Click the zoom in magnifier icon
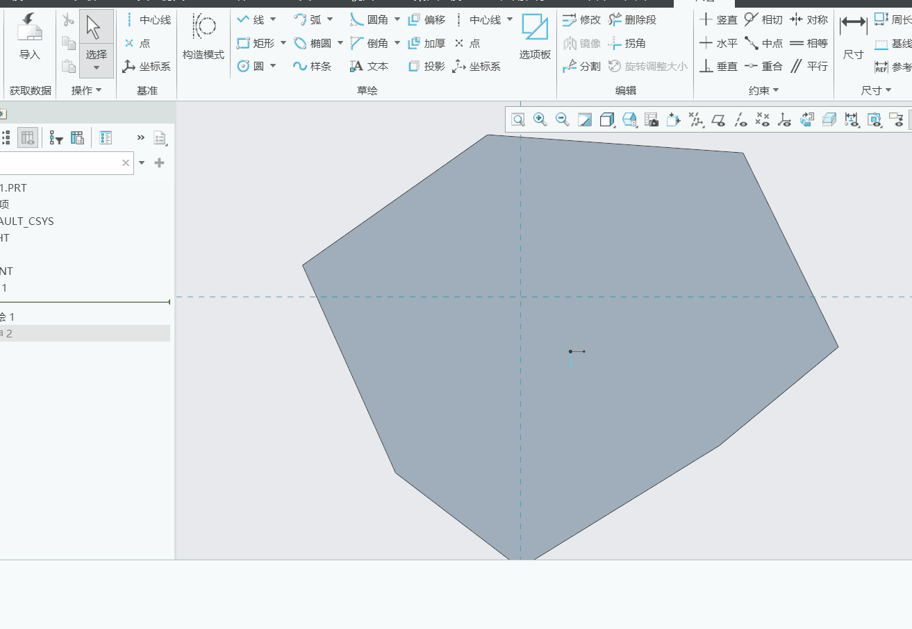 pyautogui.click(x=540, y=119)
